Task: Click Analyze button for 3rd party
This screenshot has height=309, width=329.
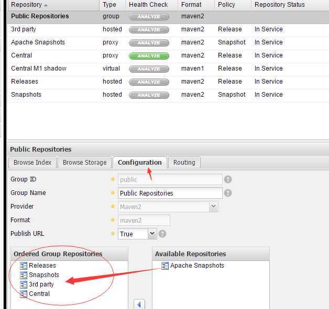Action: [x=149, y=30]
